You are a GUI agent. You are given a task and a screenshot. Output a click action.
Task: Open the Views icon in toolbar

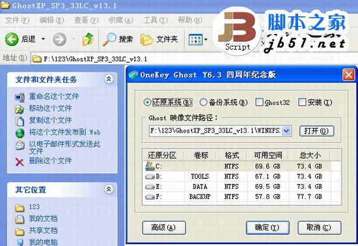coord(195,40)
